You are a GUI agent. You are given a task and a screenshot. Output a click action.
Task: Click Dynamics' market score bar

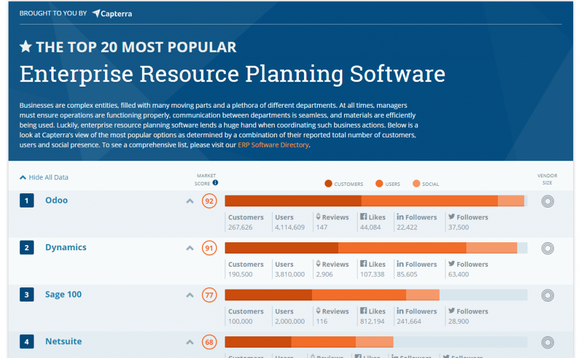point(376,248)
